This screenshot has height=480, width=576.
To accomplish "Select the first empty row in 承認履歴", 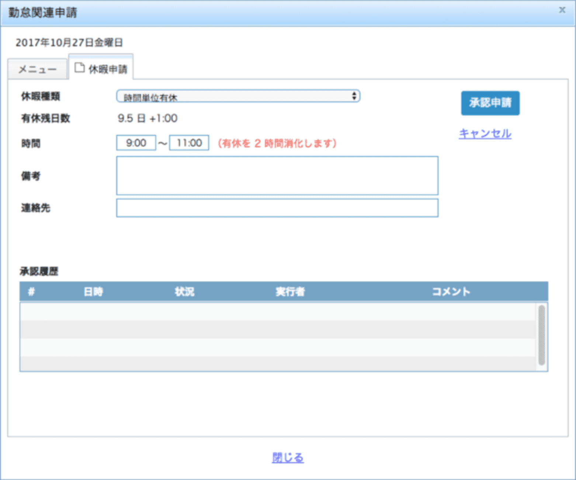I will (277, 312).
